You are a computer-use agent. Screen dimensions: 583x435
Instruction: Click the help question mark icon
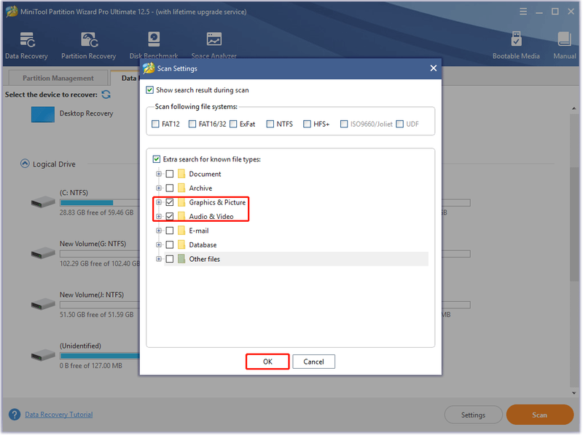(15, 415)
